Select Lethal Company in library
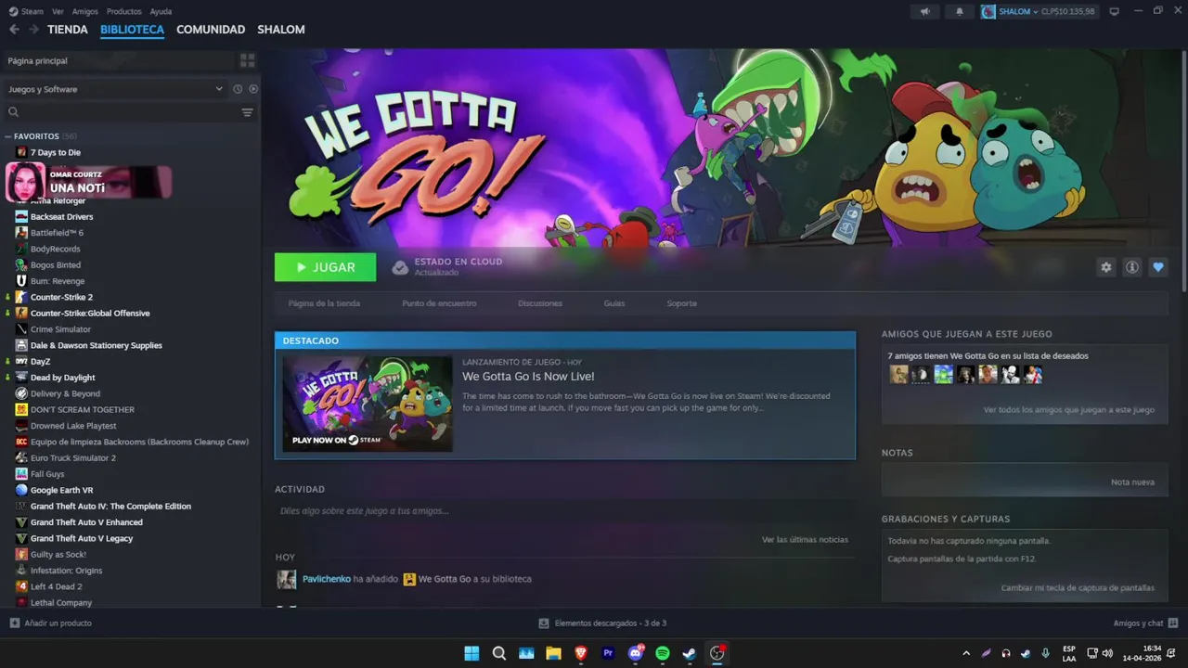The image size is (1188, 668). pos(61,602)
